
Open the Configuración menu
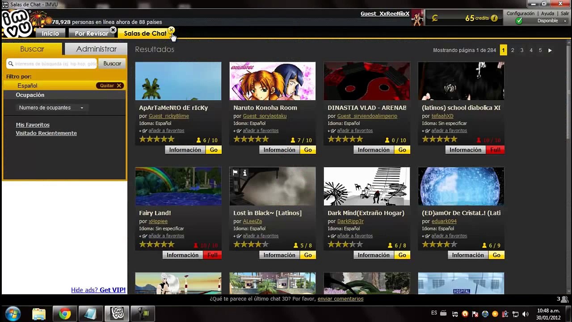[521, 13]
